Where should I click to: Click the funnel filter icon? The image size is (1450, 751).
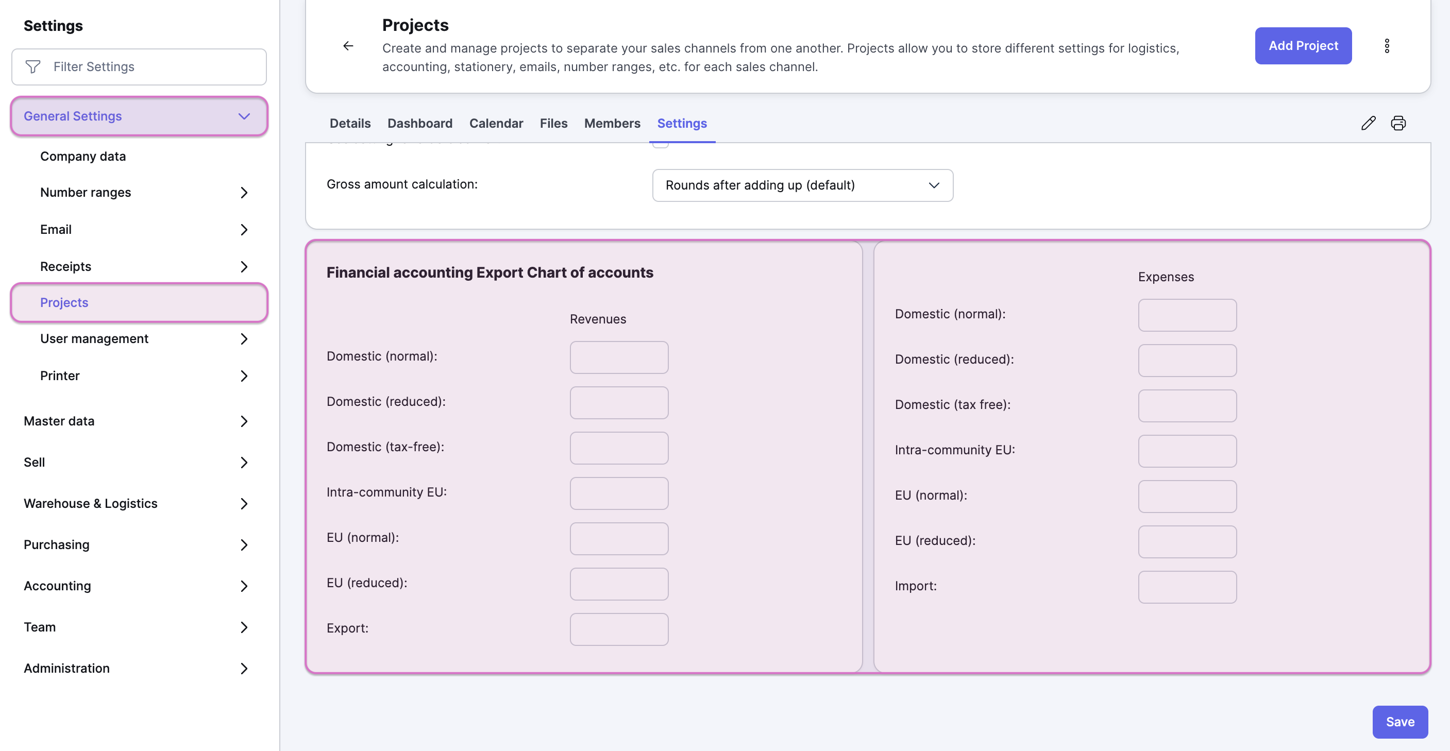[x=33, y=67]
